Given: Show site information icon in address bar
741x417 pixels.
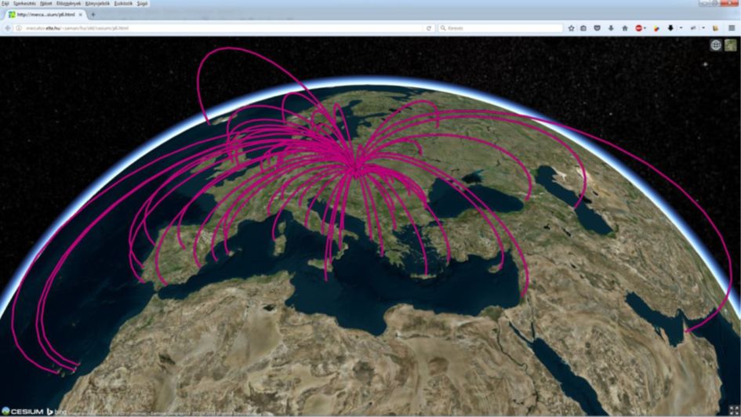Looking at the screenshot, I should (x=19, y=28).
